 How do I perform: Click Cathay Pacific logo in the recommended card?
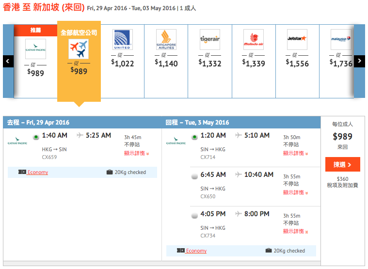36,49
